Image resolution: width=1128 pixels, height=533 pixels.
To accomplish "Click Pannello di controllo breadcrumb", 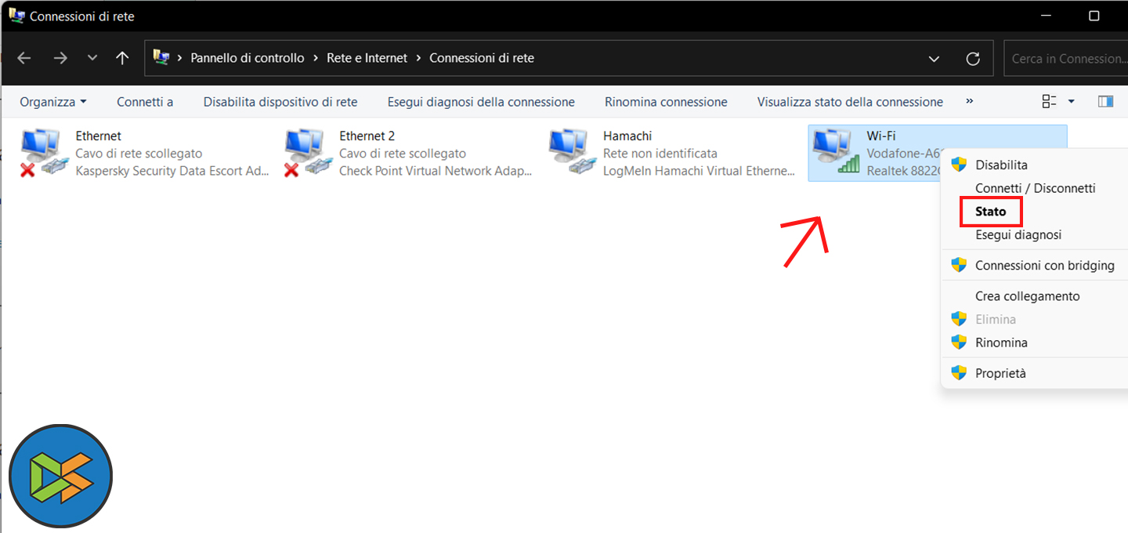I will (x=248, y=58).
